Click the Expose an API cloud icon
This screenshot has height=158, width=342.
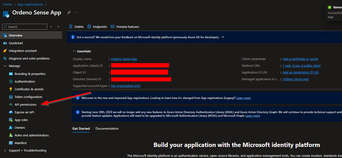point(11,112)
